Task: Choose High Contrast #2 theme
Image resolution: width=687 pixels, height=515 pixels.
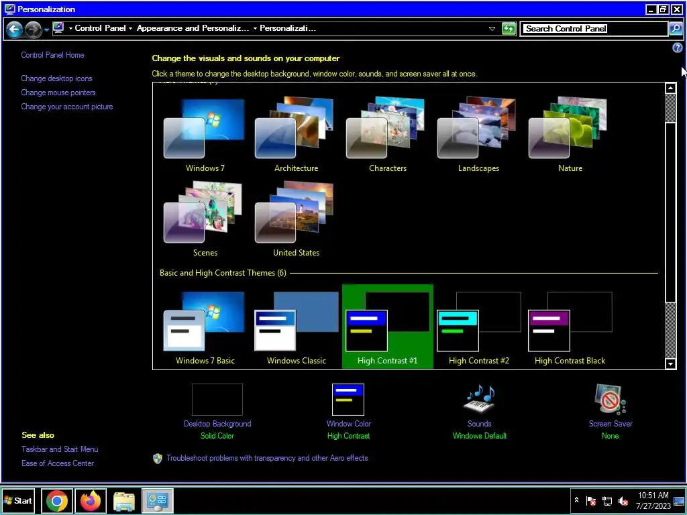Action: (x=478, y=327)
